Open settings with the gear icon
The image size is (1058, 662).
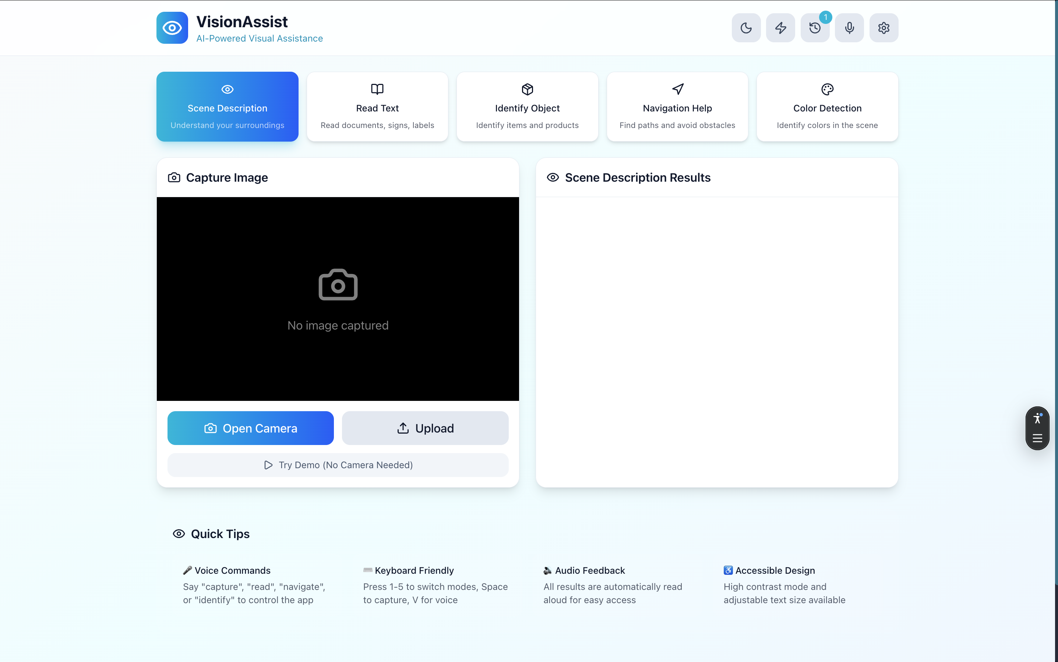point(884,28)
